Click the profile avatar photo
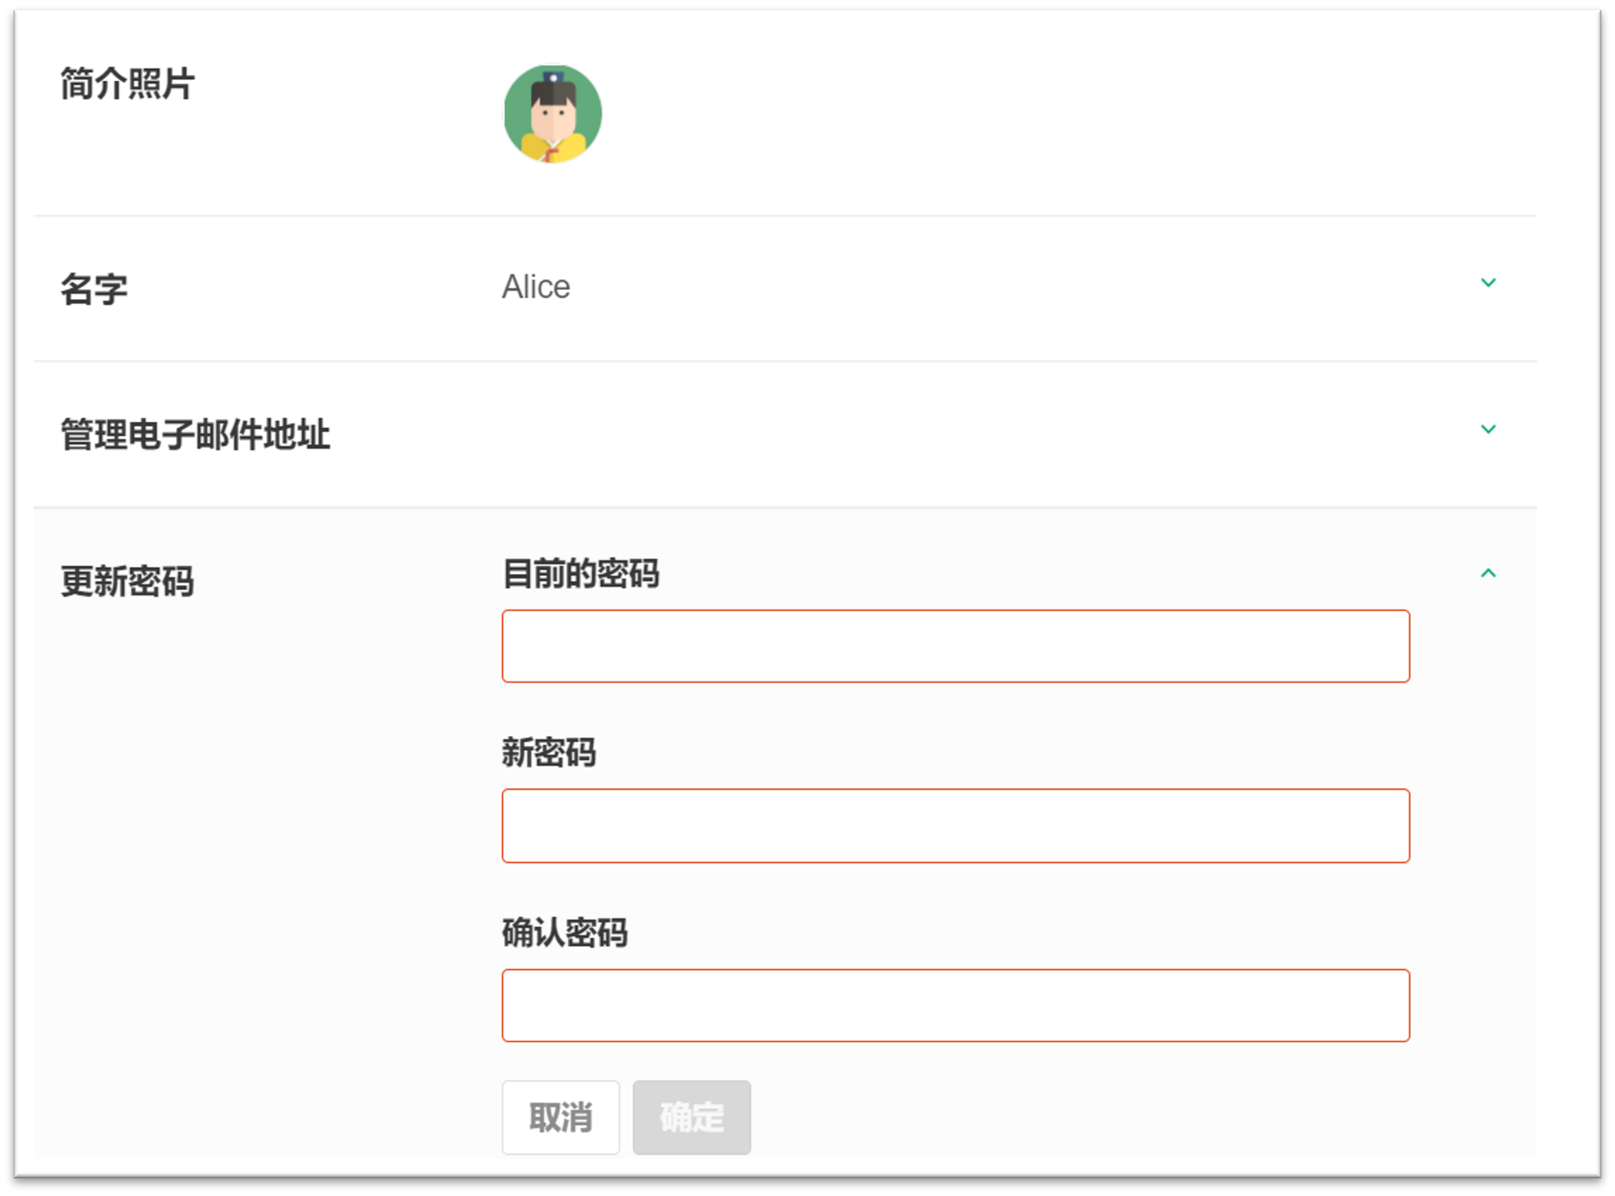Viewport: 1615px width, 1196px height. pyautogui.click(x=552, y=114)
